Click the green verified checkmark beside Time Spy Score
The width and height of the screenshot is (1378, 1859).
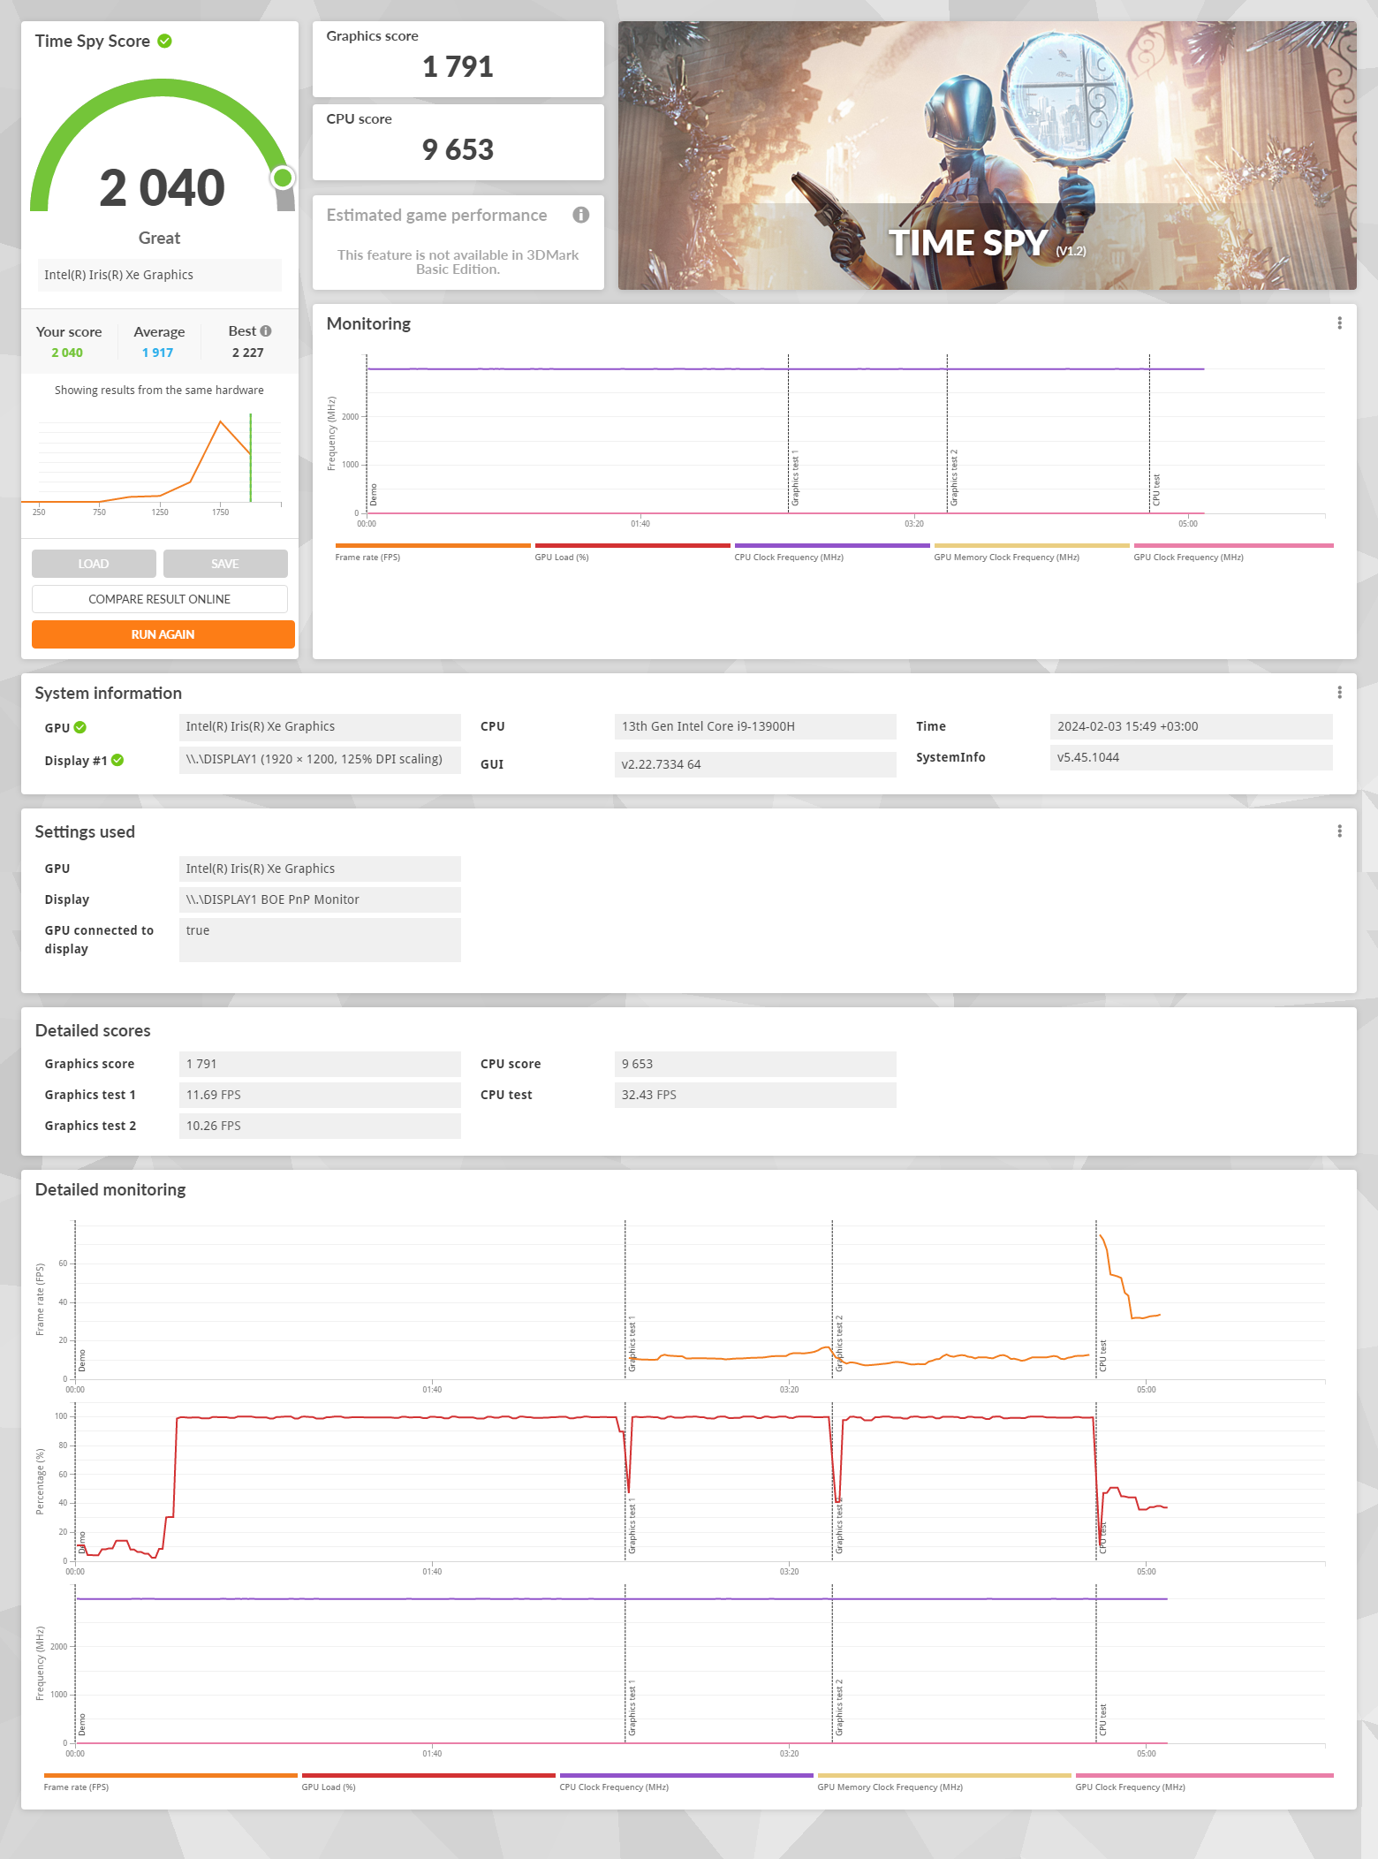click(x=164, y=41)
